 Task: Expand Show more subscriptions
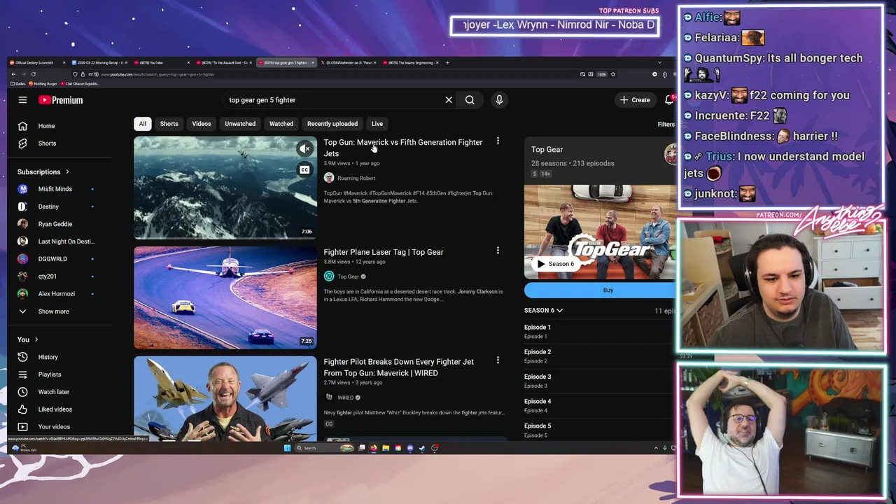tap(55, 311)
